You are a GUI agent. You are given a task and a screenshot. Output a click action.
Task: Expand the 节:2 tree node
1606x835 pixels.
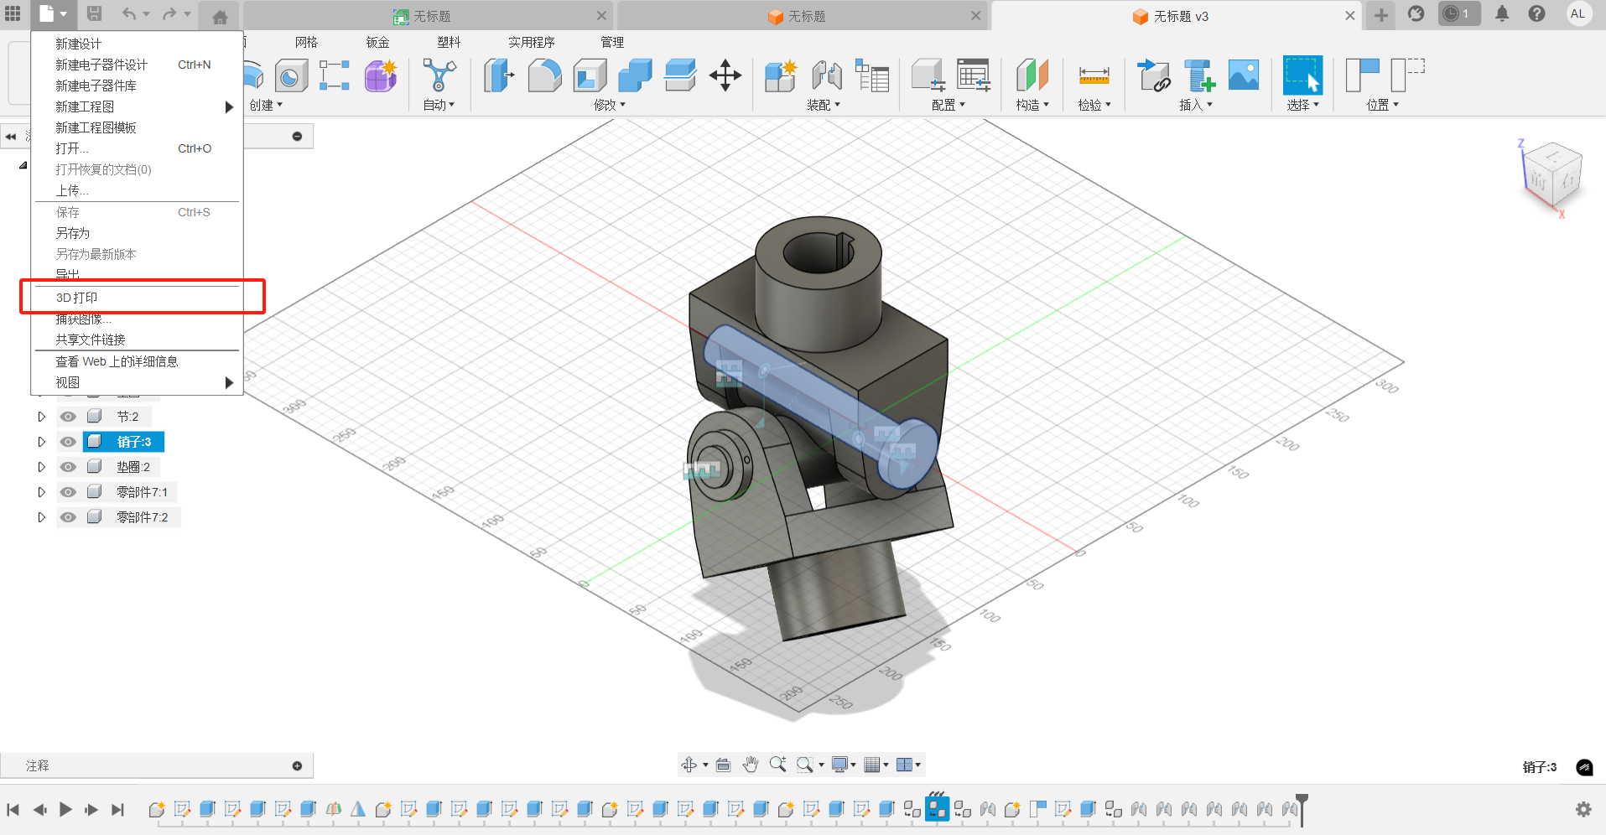41,417
